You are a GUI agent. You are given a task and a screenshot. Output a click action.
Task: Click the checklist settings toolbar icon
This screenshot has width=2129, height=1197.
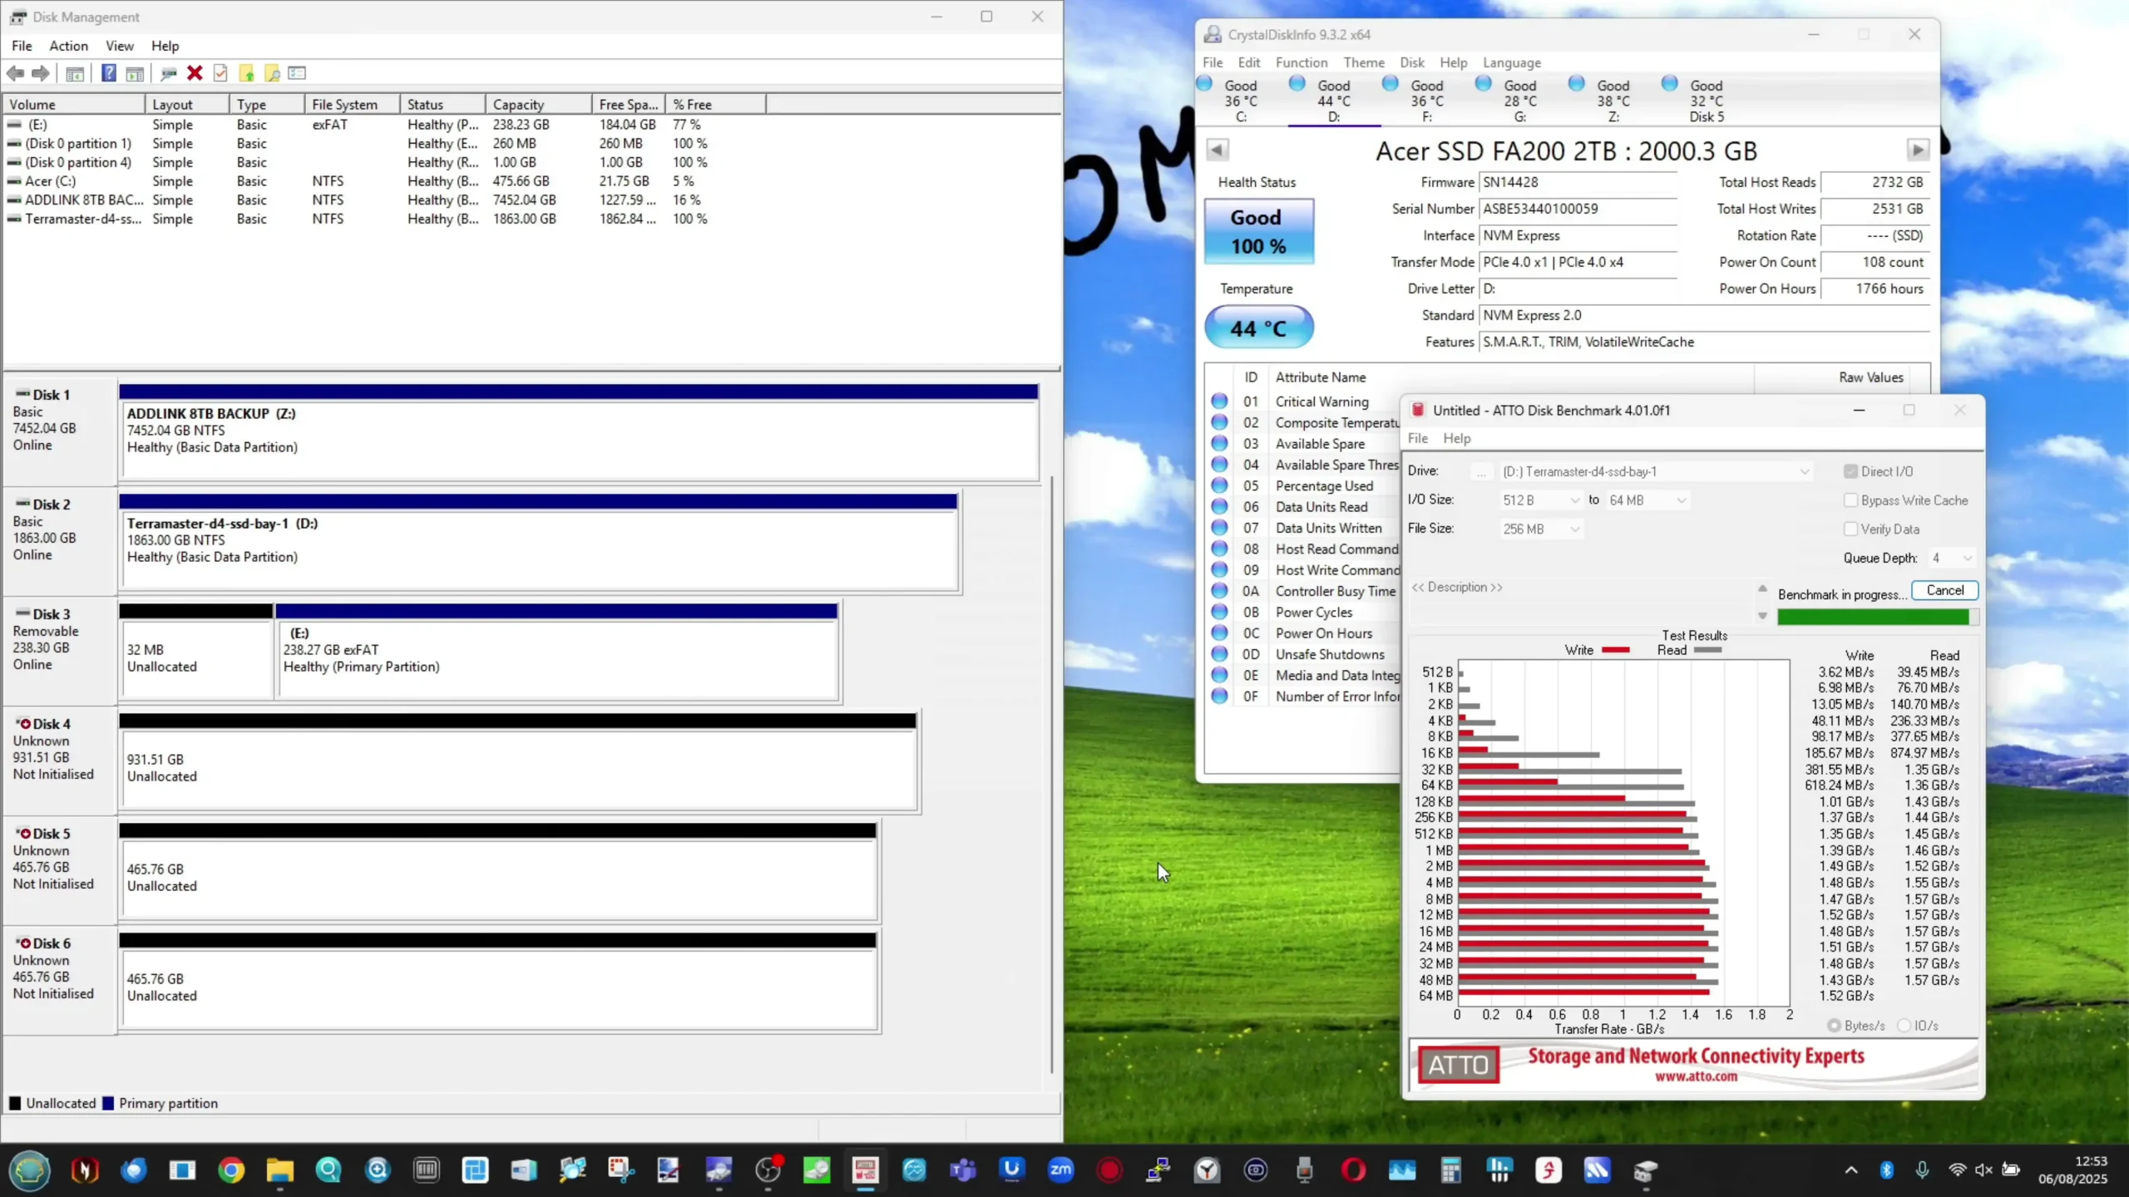[x=297, y=73]
